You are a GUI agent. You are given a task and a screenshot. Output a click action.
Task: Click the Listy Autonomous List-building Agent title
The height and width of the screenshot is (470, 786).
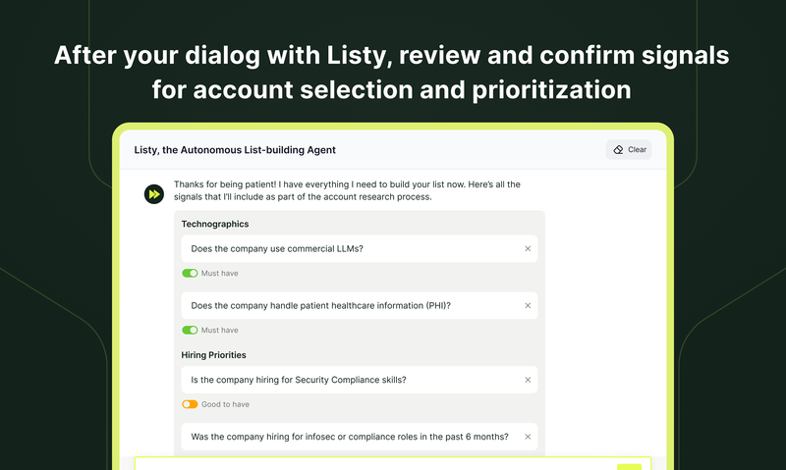point(235,150)
